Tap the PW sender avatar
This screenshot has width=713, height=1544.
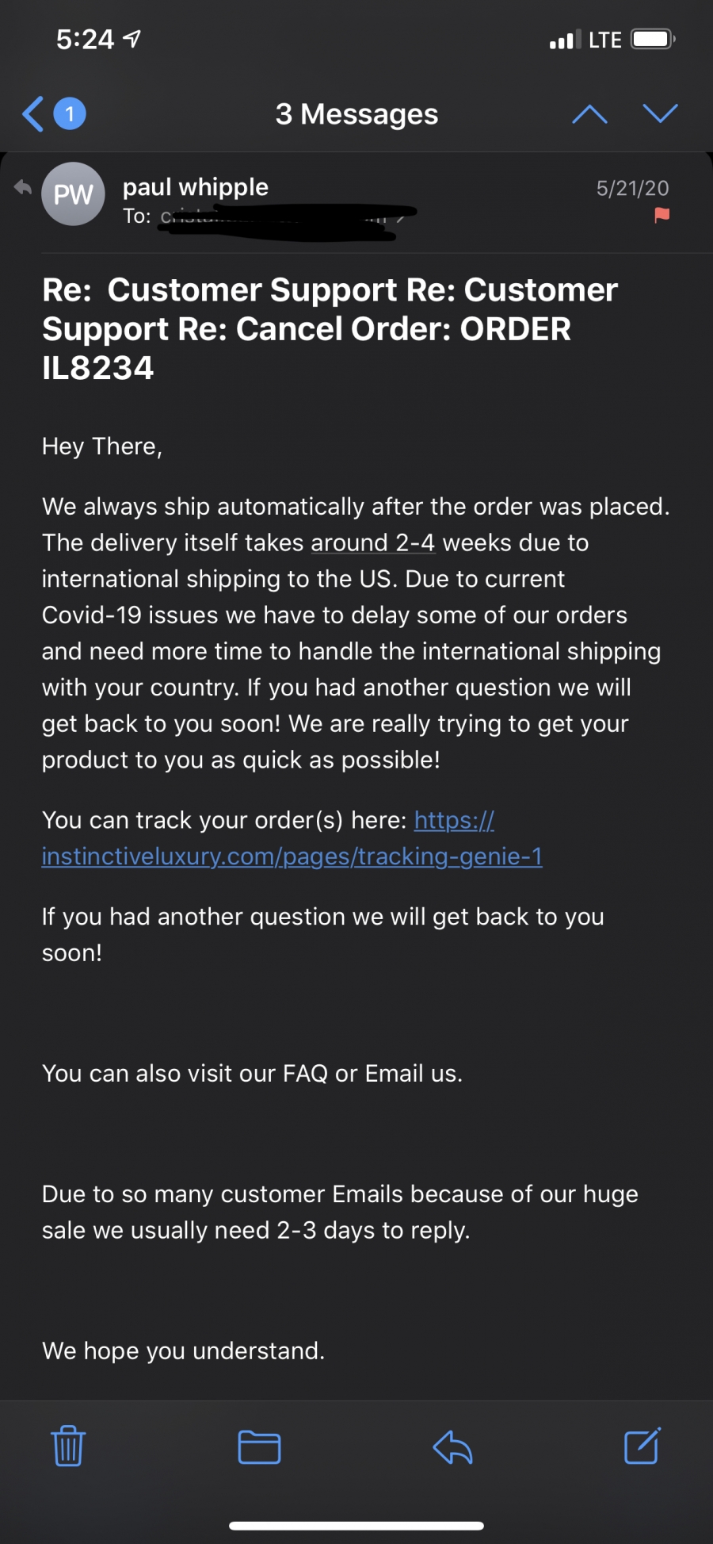[x=73, y=194]
